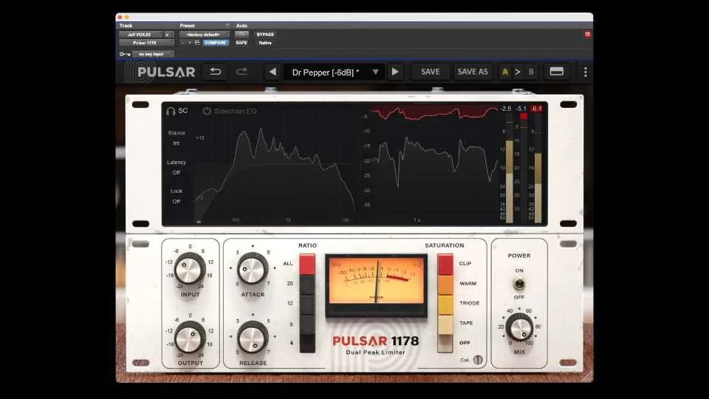Screen dimensions: 709x399
Task: Select previous Pro Tools preset minus button
Action: [182, 43]
